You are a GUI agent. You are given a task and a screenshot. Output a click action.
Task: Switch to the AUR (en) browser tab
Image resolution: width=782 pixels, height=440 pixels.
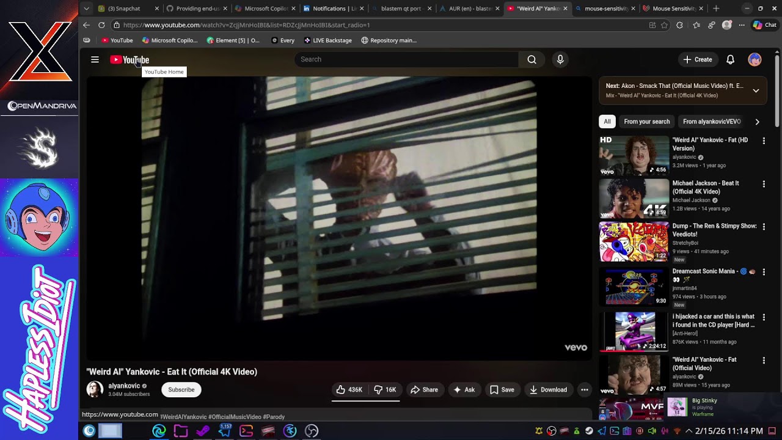coord(470,9)
